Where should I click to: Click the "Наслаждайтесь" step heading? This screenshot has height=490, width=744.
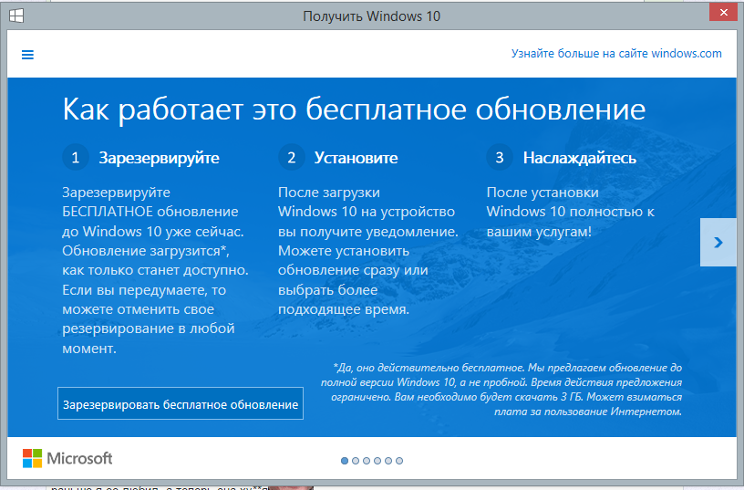[579, 158]
